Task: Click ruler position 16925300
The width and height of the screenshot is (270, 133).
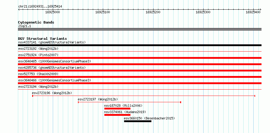Action: pos(203,12)
